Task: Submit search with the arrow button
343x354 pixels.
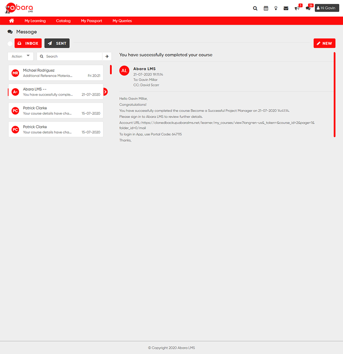Action: click(x=107, y=56)
